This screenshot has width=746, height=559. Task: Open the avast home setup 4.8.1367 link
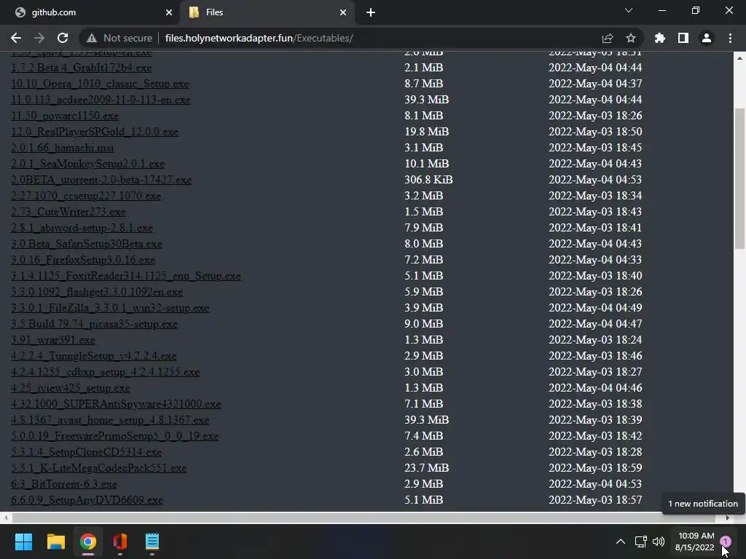110,420
